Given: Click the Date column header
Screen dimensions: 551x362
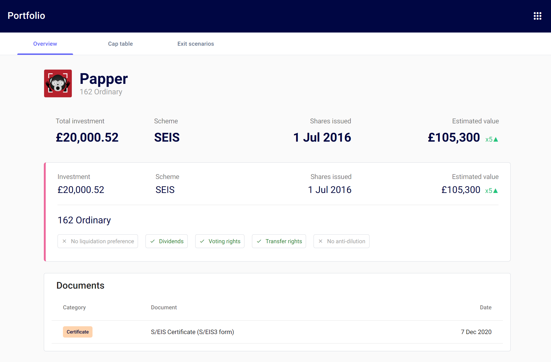Looking at the screenshot, I should click(x=486, y=307).
